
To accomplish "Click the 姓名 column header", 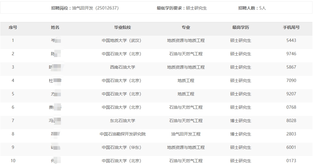I will click(x=55, y=27).
